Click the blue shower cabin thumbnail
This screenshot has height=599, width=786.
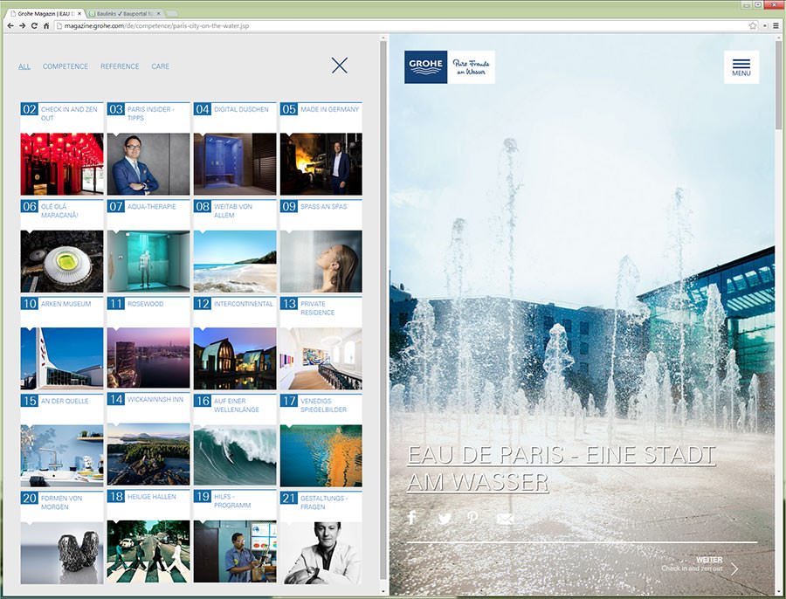235,164
